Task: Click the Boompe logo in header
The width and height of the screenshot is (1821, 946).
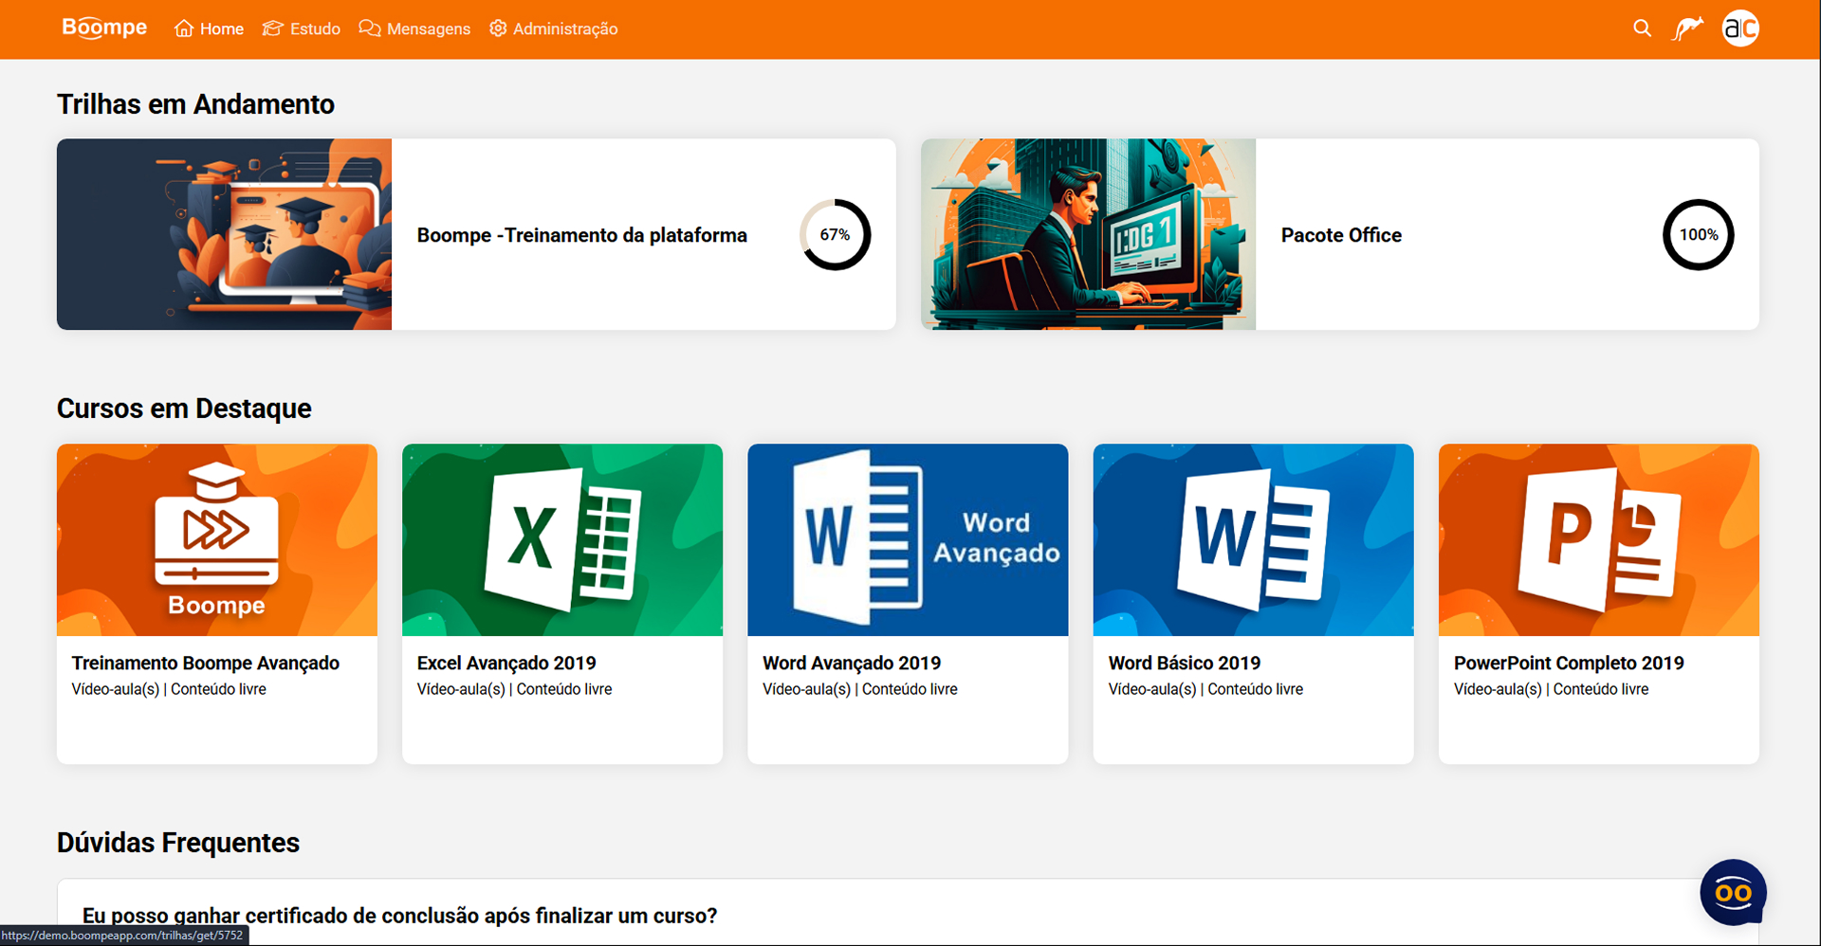Action: (x=104, y=28)
